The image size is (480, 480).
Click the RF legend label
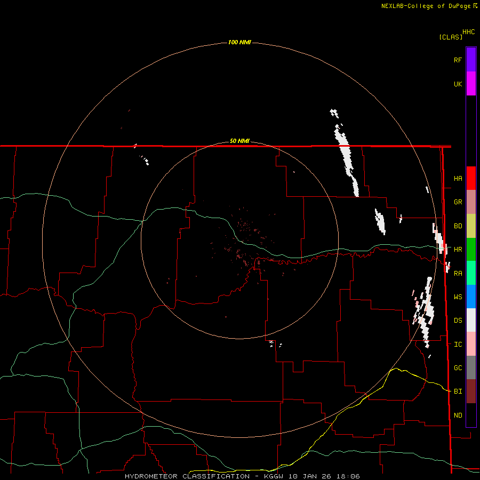[458, 60]
